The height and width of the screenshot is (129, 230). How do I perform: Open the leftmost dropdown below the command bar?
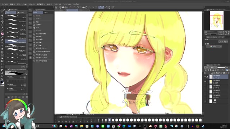click(60, 10)
